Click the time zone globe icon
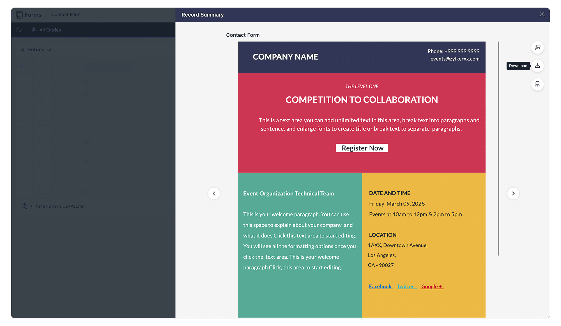Screen dimensions: 561x326 (24, 206)
